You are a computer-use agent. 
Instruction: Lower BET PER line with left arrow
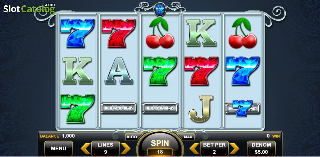click(194, 148)
